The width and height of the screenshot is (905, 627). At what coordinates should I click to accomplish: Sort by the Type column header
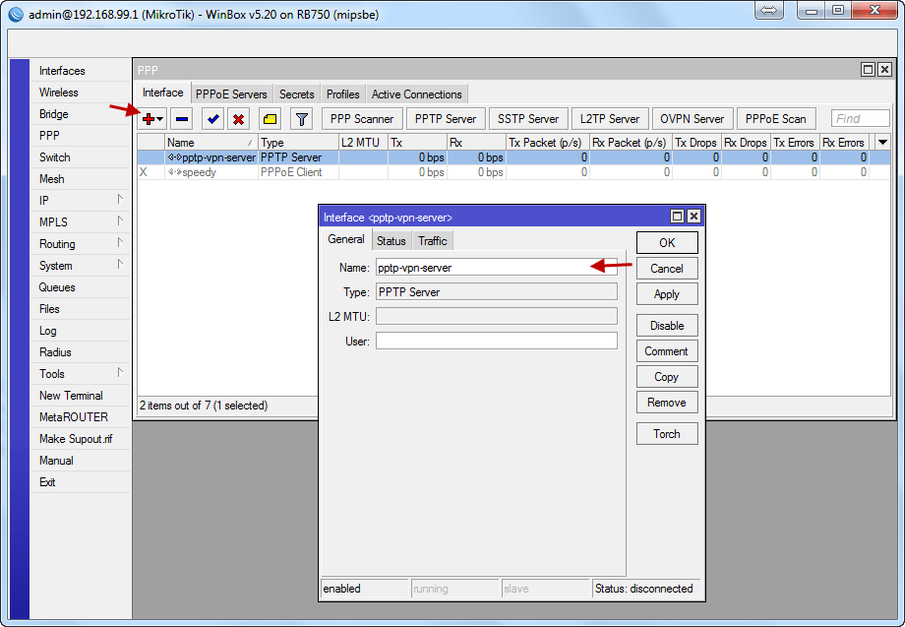[x=298, y=142]
